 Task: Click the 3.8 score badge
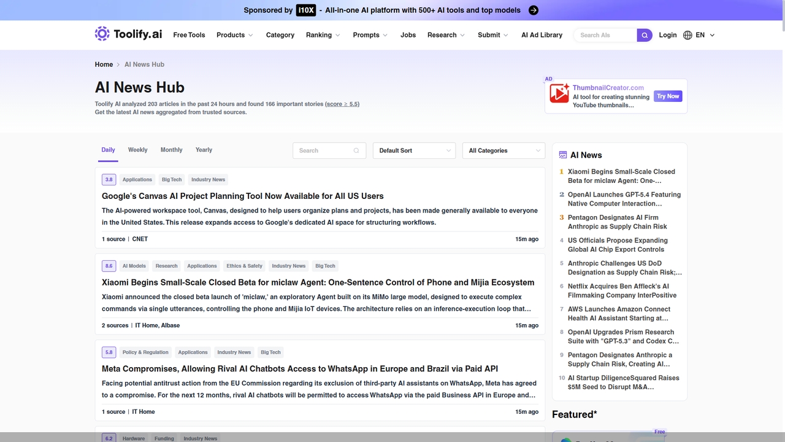[x=109, y=180]
